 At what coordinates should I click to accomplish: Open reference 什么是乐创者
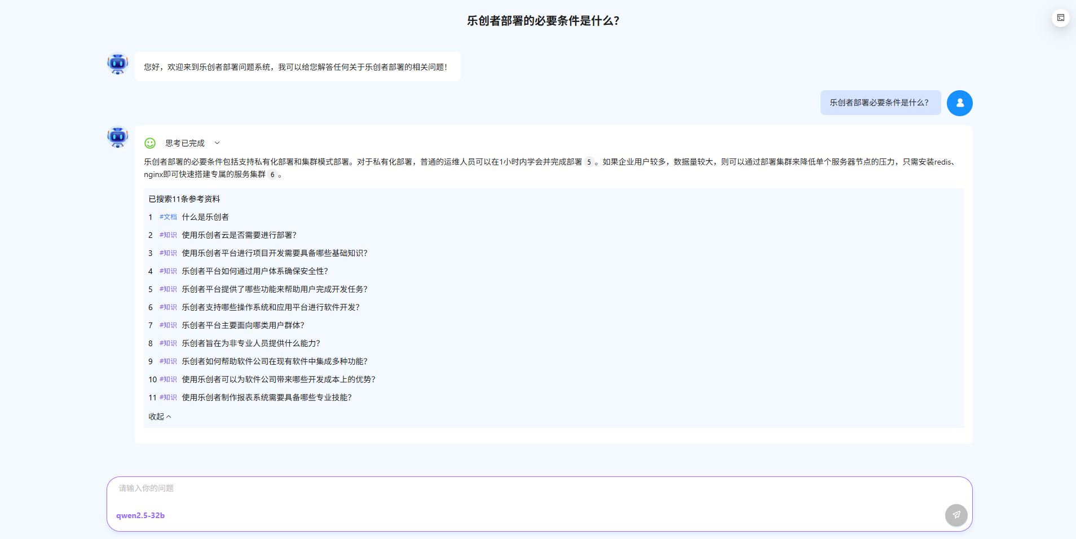[205, 217]
